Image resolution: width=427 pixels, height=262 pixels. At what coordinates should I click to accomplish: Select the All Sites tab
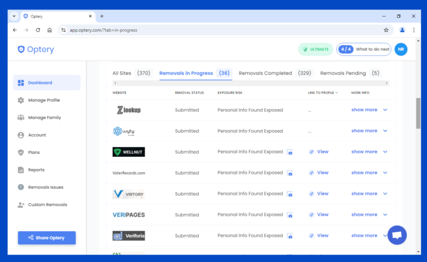click(x=122, y=73)
